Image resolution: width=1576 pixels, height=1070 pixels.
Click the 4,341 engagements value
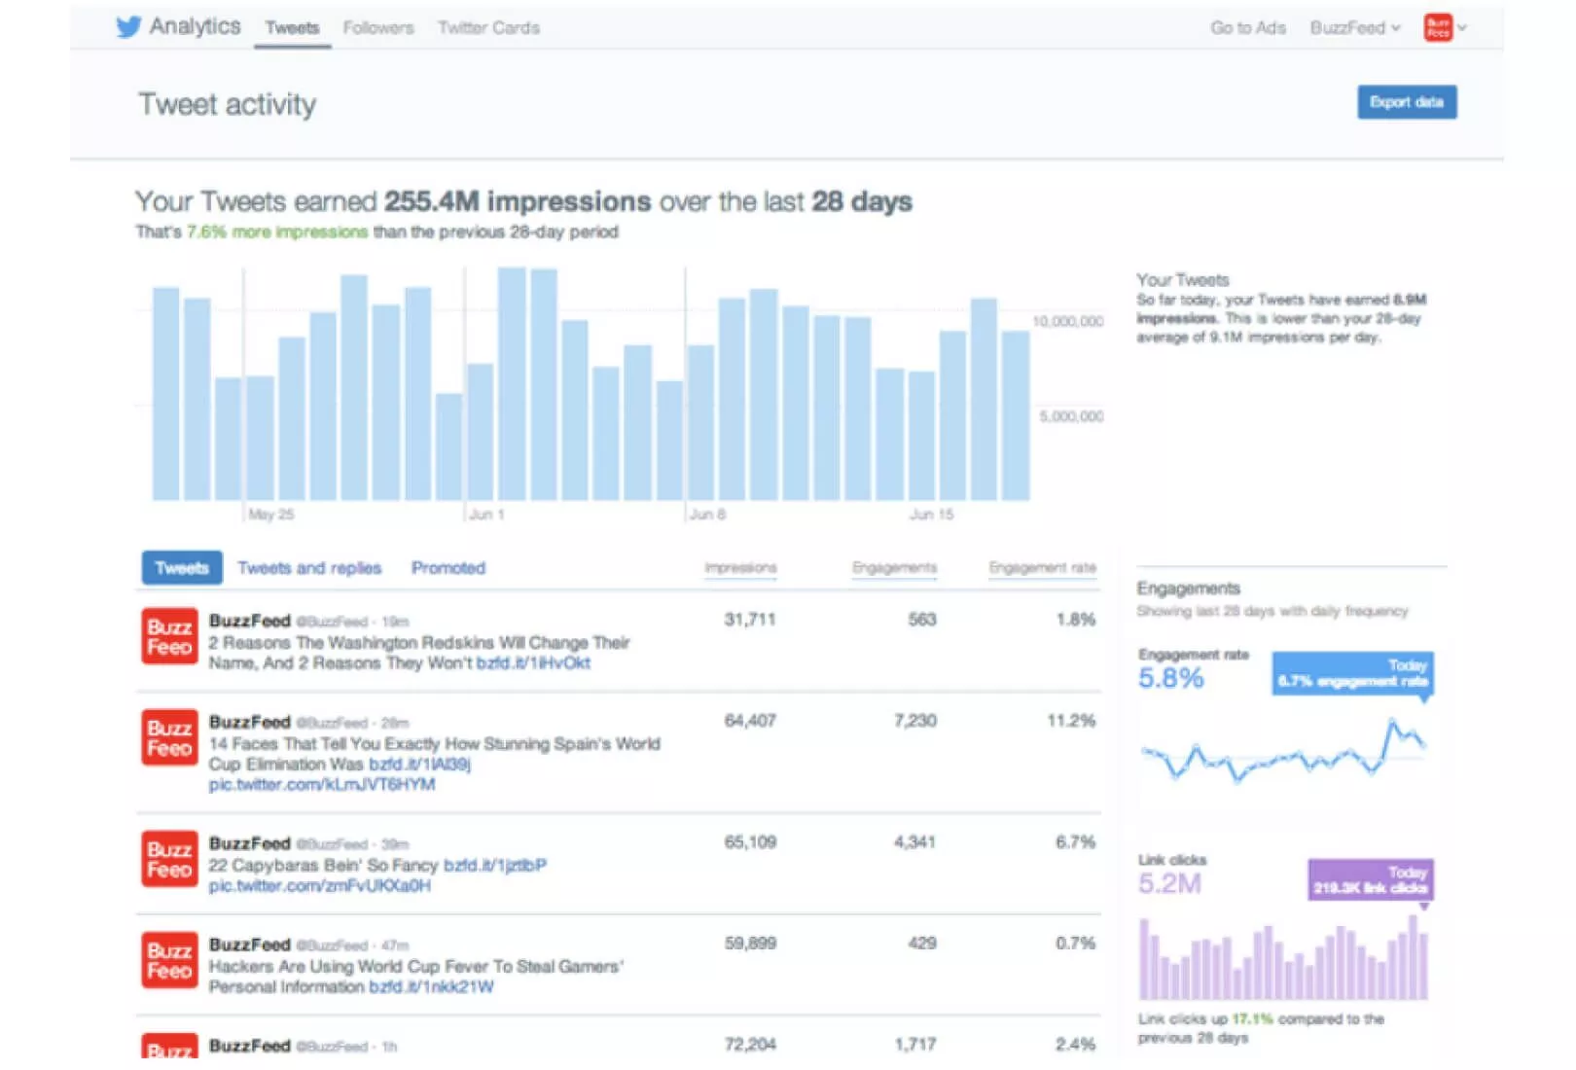coord(914,842)
